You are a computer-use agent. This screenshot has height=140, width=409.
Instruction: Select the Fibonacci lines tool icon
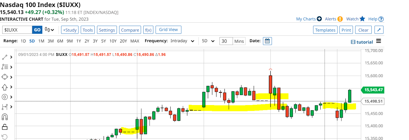[5, 67]
